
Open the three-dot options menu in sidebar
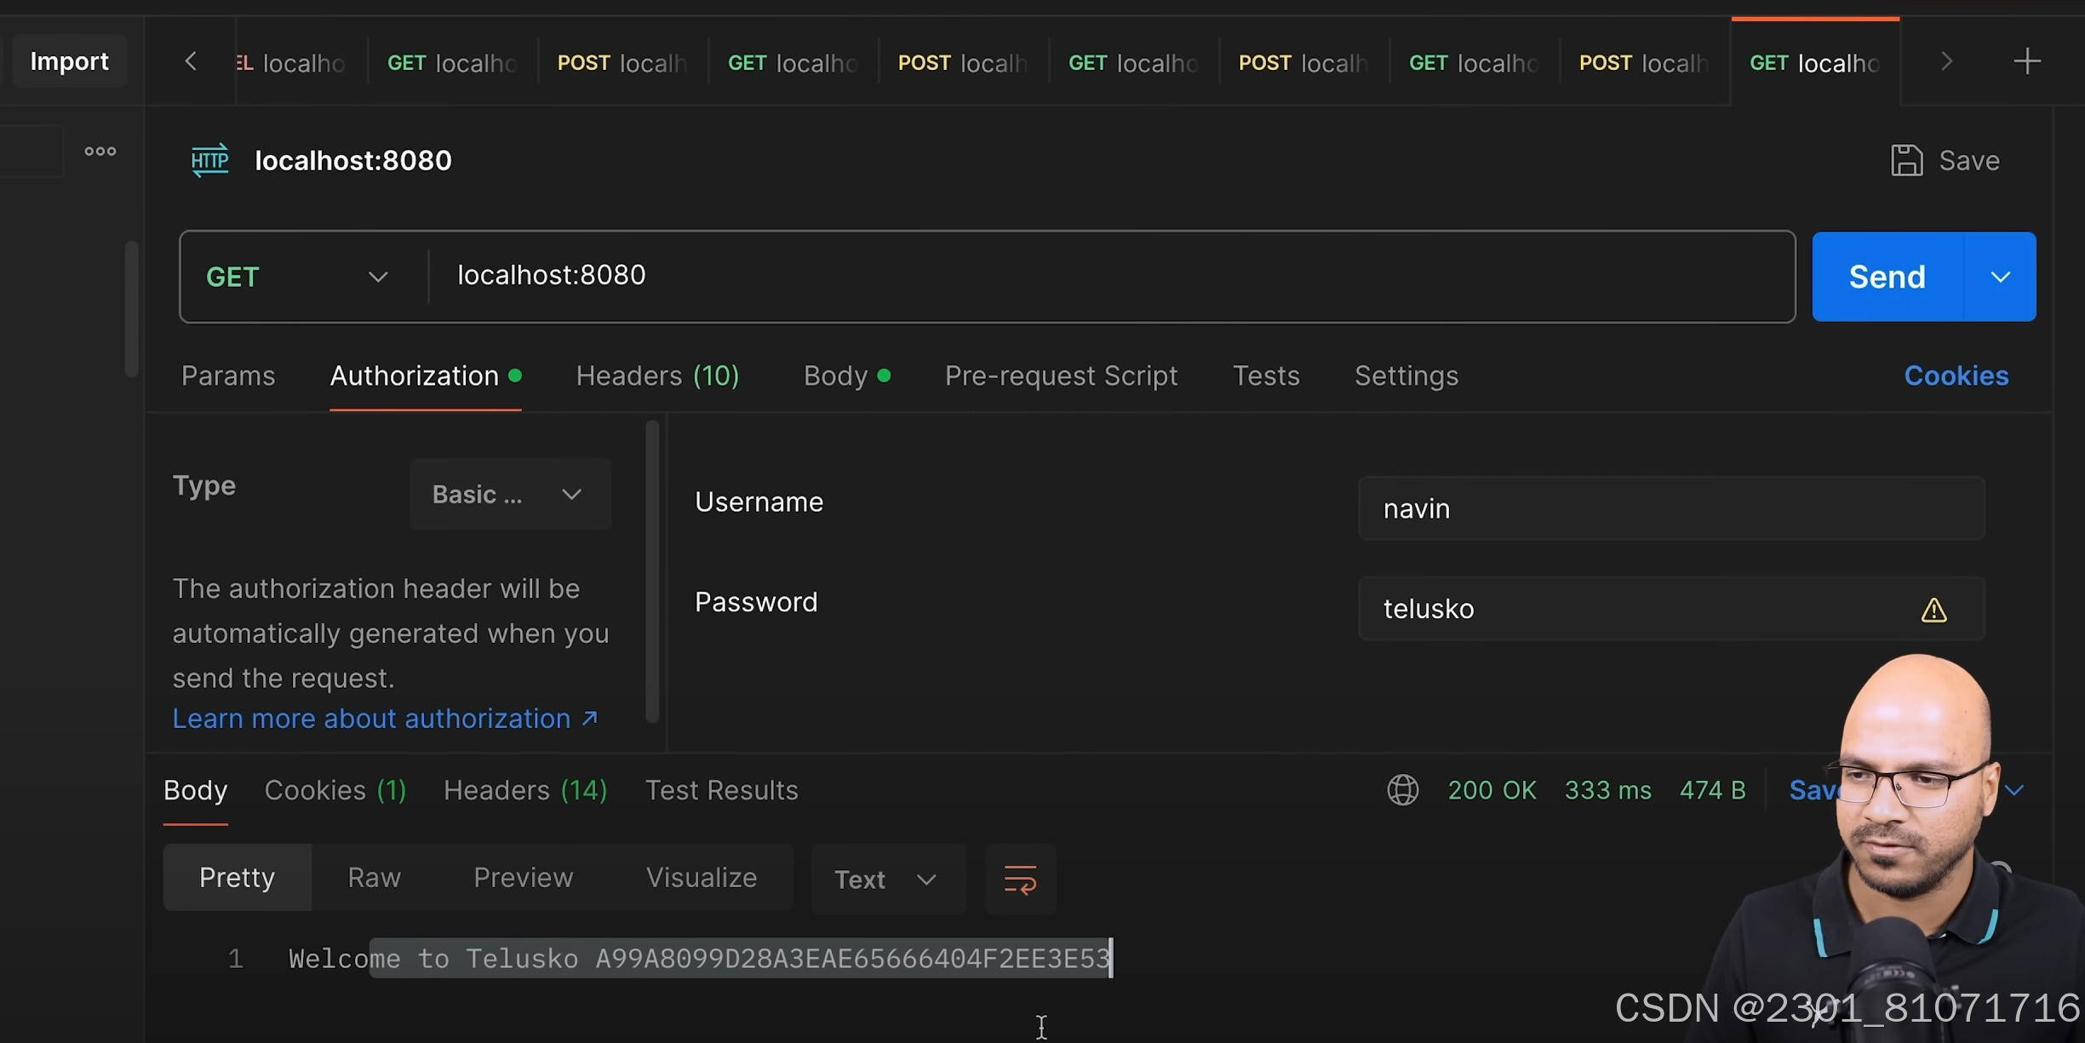coord(100,151)
